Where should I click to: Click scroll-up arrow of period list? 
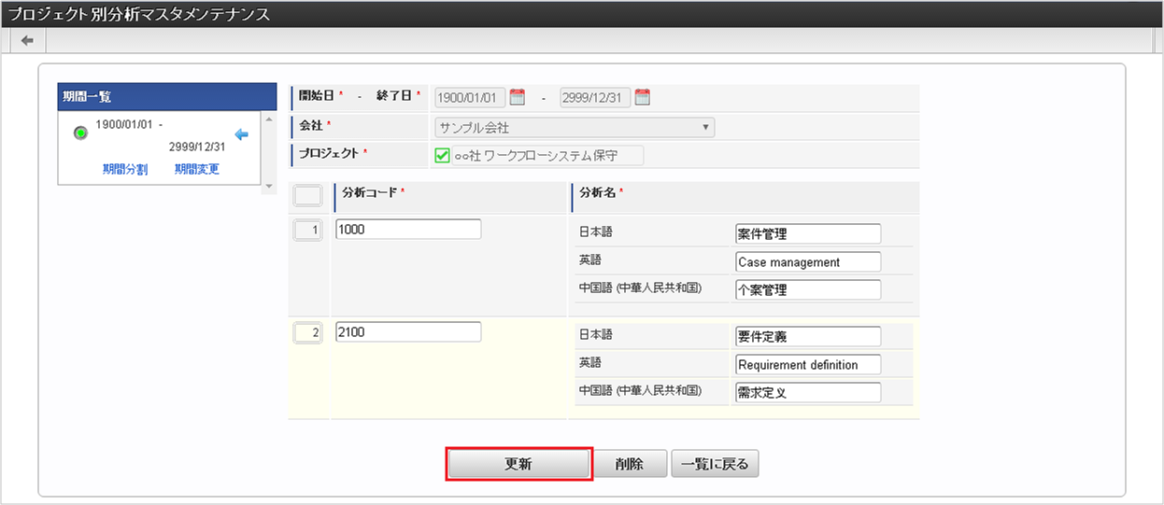point(270,119)
